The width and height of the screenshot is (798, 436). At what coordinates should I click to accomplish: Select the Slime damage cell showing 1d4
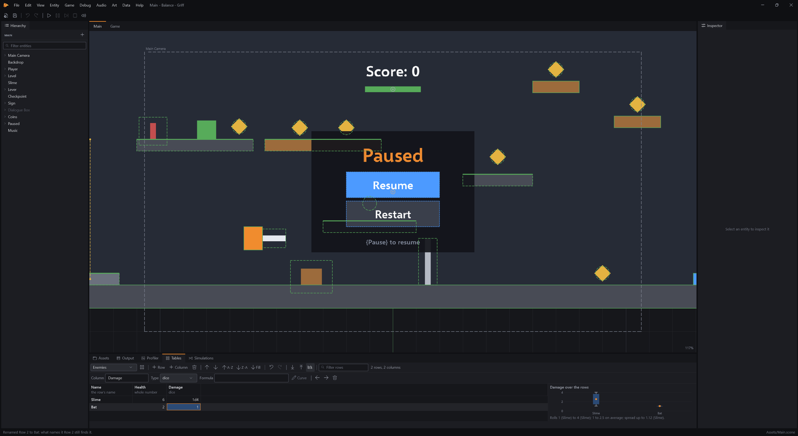point(184,400)
